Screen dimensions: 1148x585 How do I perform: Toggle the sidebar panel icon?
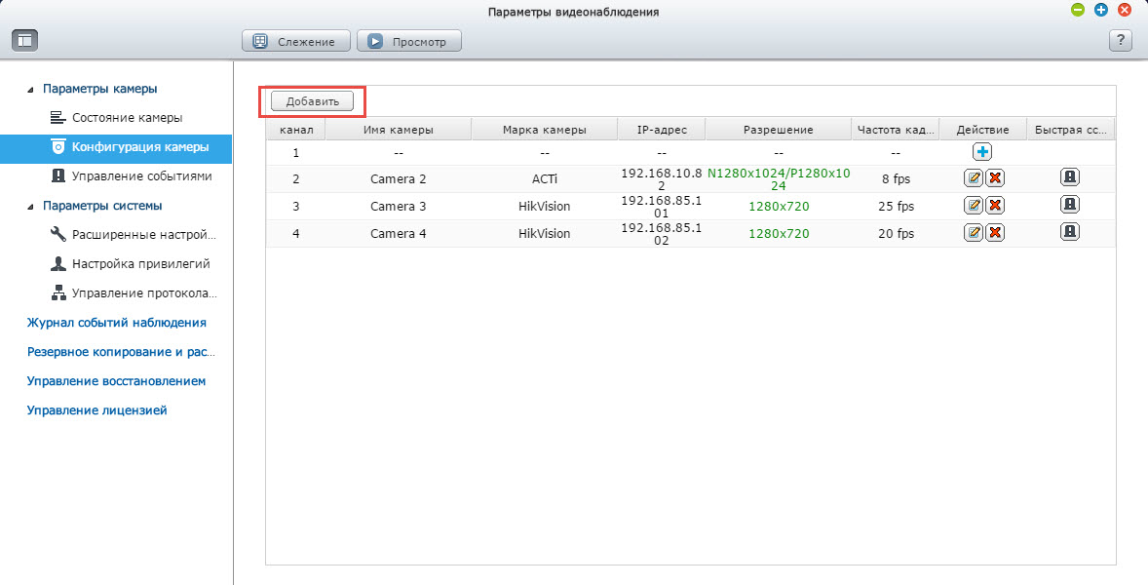coord(25,40)
